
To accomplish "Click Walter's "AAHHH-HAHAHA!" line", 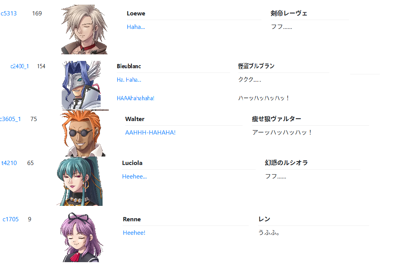I will [150, 133].
